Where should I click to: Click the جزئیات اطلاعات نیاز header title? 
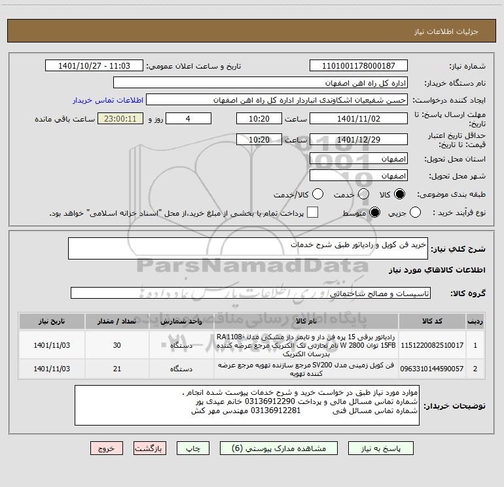click(446, 31)
